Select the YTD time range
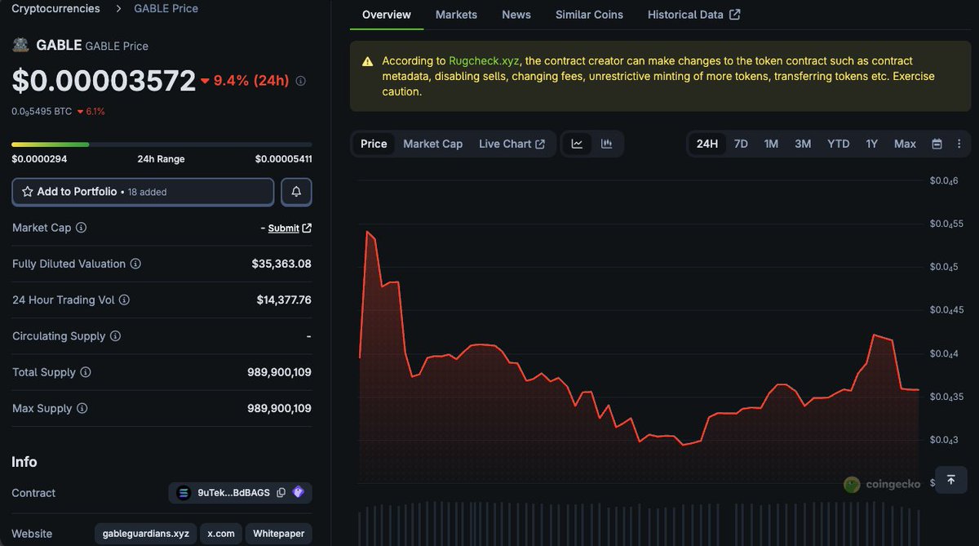This screenshot has width=979, height=546. [x=839, y=144]
